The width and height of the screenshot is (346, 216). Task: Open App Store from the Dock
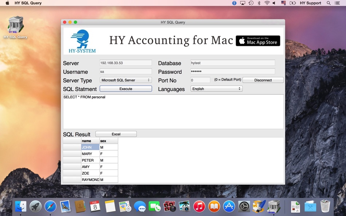coord(229,207)
